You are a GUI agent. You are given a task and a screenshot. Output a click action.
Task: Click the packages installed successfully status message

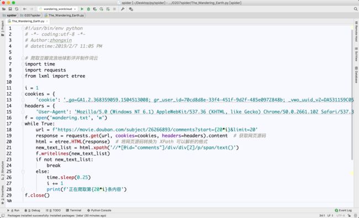[57, 215]
